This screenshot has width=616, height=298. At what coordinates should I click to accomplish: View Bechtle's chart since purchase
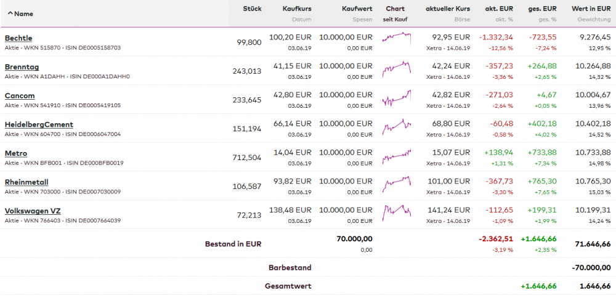click(x=396, y=38)
